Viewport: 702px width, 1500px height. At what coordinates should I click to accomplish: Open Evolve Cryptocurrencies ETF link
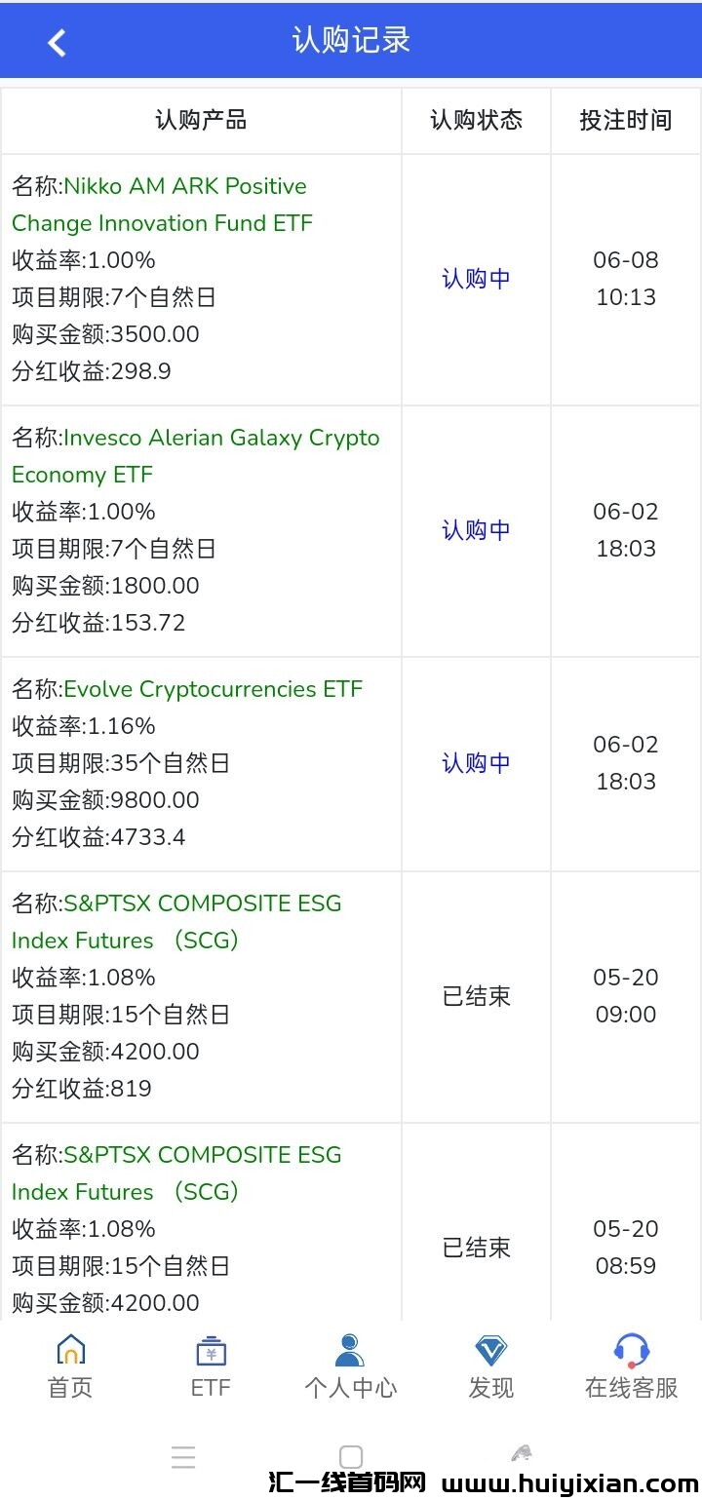tap(213, 689)
